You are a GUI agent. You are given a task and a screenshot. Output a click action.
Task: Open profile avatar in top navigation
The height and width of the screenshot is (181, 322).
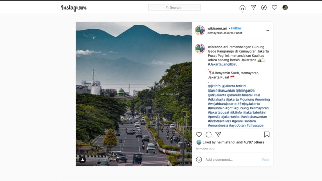(x=285, y=7)
